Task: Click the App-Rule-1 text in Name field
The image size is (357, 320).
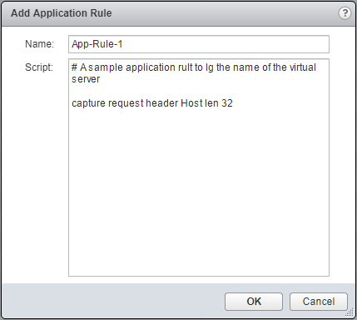Action: [x=97, y=44]
